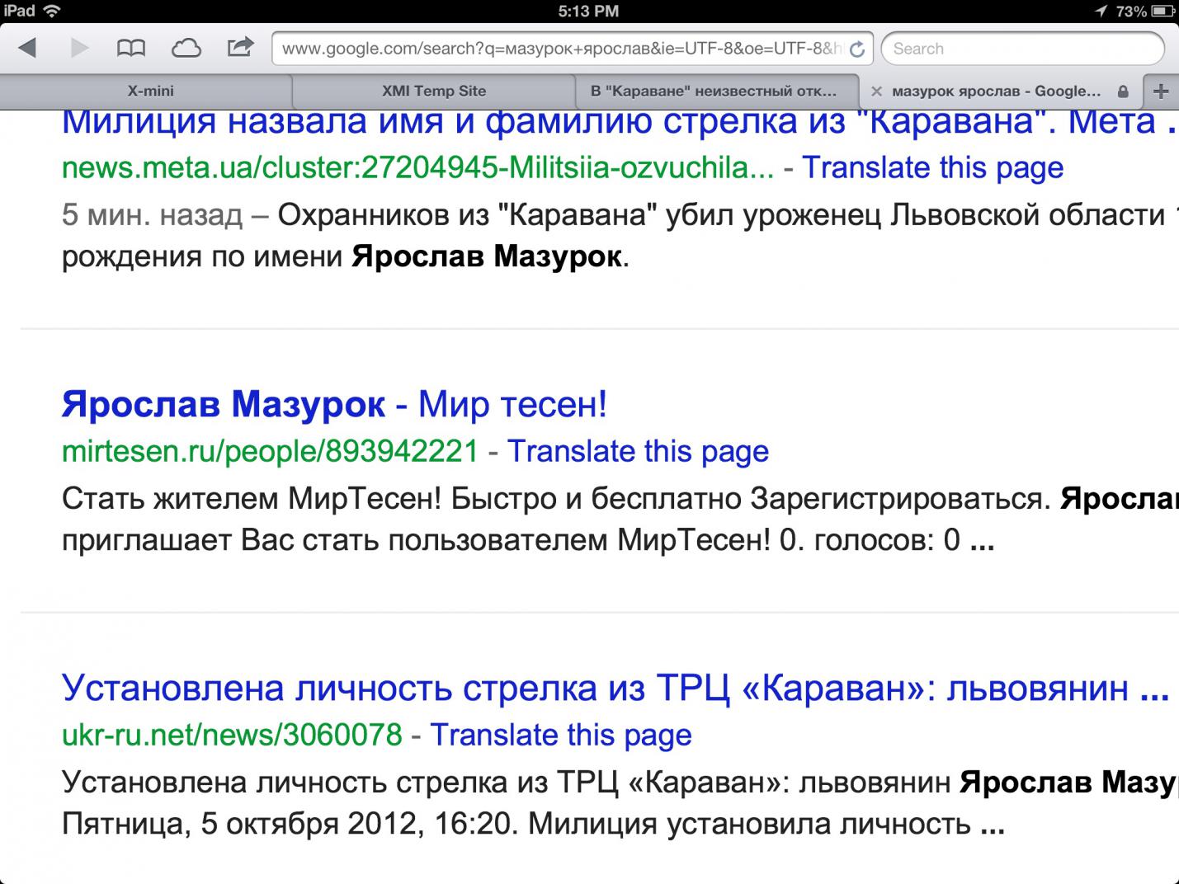Open a new tab with plus button
Image resolution: width=1179 pixels, height=884 pixels.
point(1161,92)
